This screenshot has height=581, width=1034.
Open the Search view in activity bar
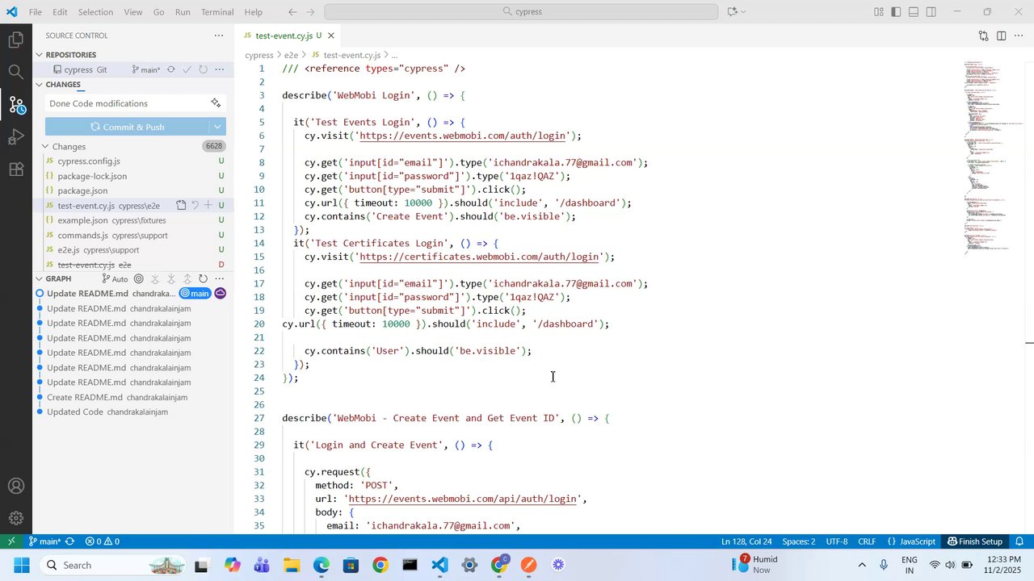click(x=15, y=72)
